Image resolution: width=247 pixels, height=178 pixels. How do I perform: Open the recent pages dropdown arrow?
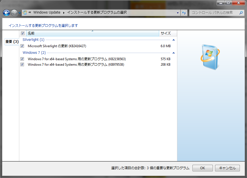point(20,13)
